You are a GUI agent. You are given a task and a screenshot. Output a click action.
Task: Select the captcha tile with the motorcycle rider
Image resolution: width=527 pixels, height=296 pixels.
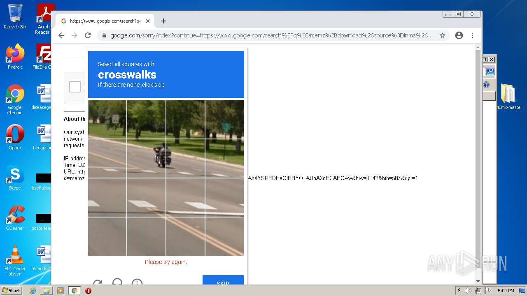(146, 158)
